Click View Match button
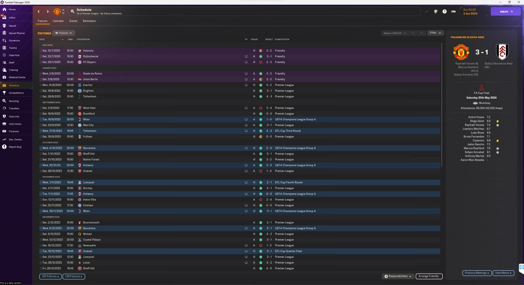The image size is (524, 285). pos(503,273)
